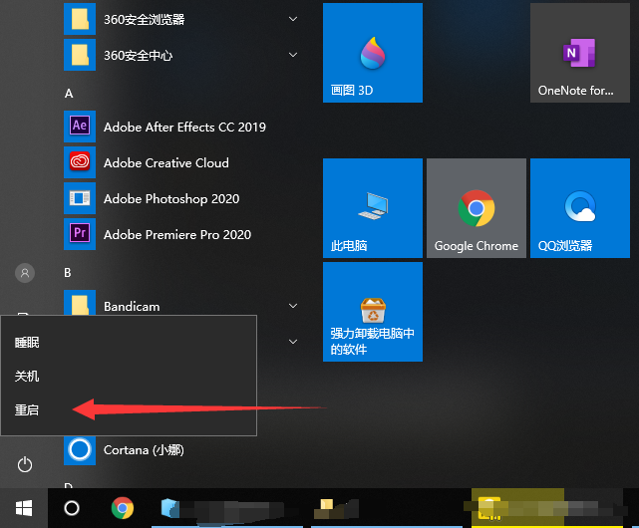Open the QQ浏览器 tile
The width and height of the screenshot is (639, 528).
click(x=579, y=208)
